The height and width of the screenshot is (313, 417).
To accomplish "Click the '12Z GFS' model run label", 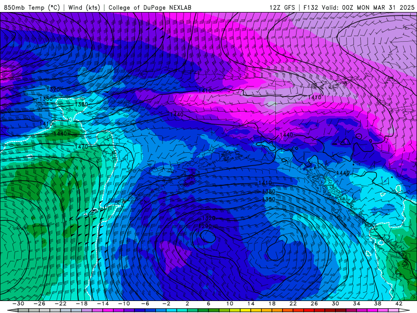I will coord(282,7).
